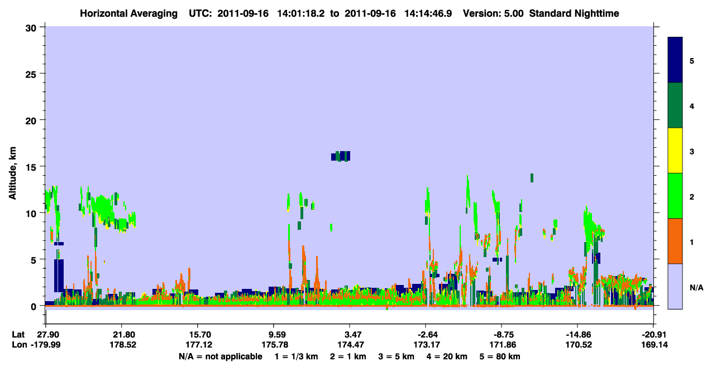Click 'Standard Nighttime' in the title
Image resolution: width=726 pixels, height=372 pixels.
(574, 13)
